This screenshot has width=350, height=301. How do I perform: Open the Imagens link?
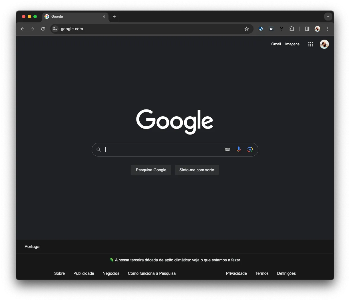292,44
